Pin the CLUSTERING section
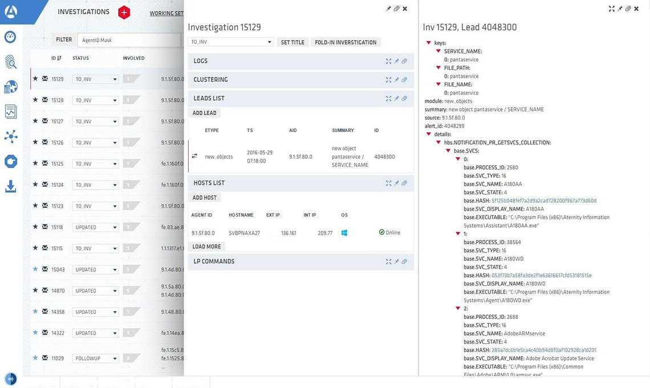 [x=396, y=80]
